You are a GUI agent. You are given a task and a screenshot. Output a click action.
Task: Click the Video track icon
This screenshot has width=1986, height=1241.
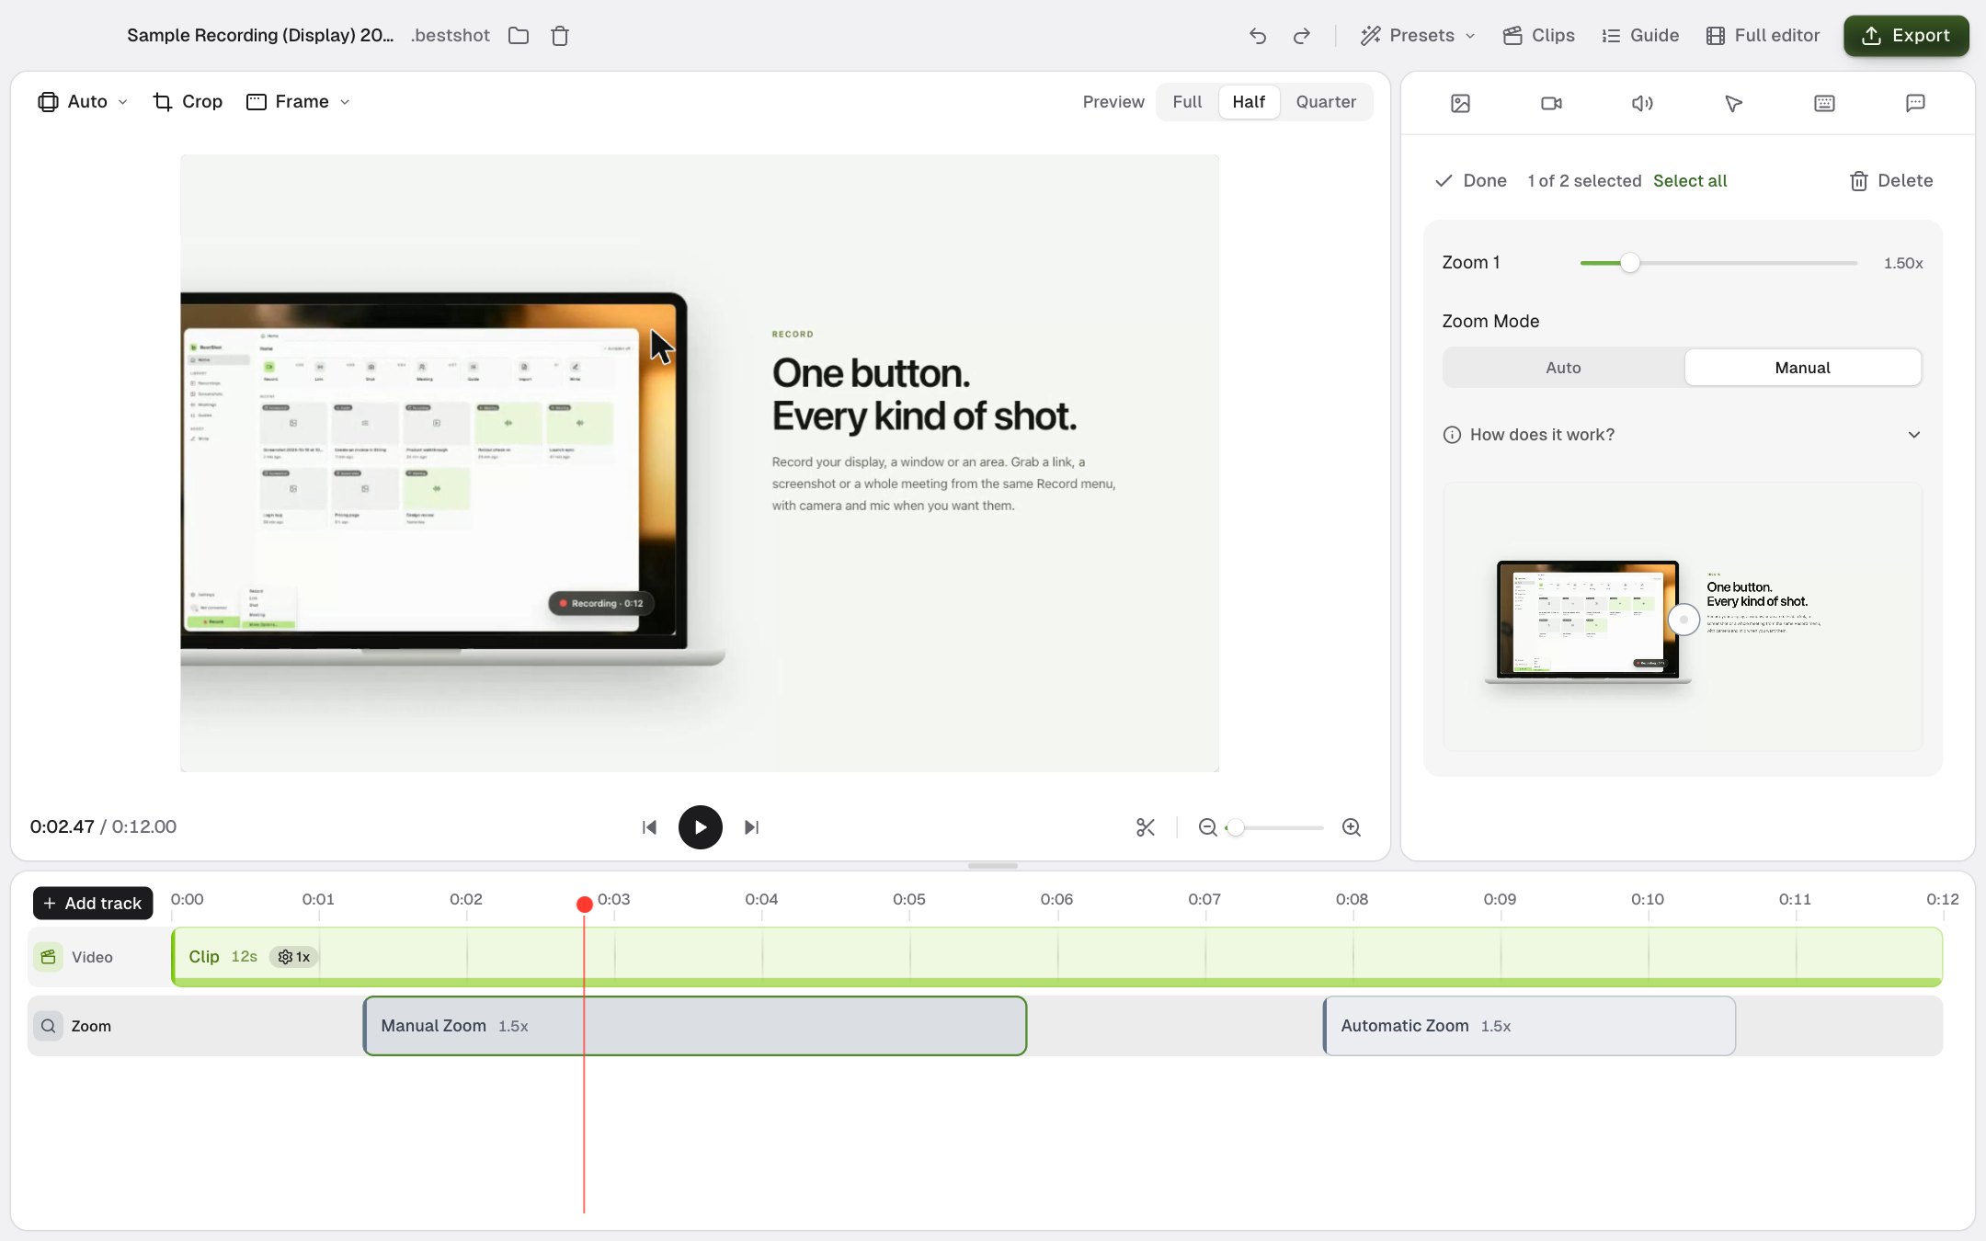point(48,957)
